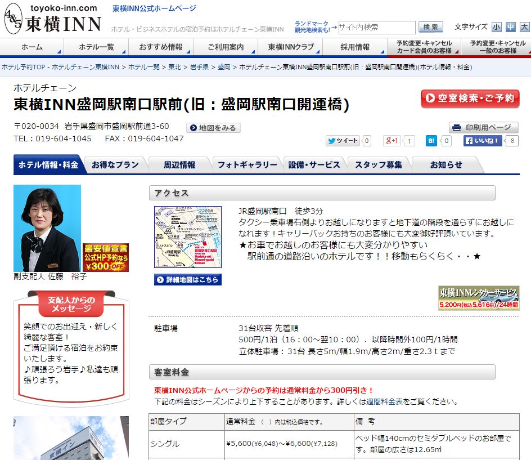The width and height of the screenshot is (531, 460).
Task: Switch to the 周辺情報 tab
Action: [179, 165]
